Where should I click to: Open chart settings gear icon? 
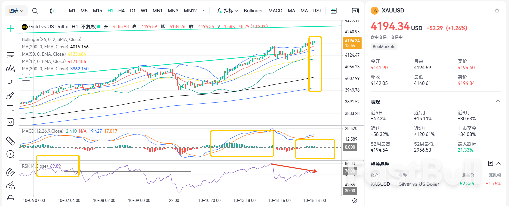click(x=355, y=201)
